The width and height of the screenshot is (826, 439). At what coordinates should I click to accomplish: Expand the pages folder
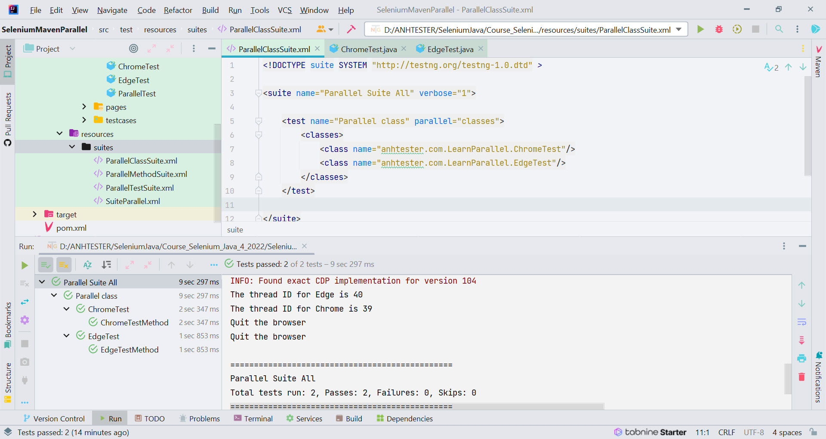(x=84, y=107)
